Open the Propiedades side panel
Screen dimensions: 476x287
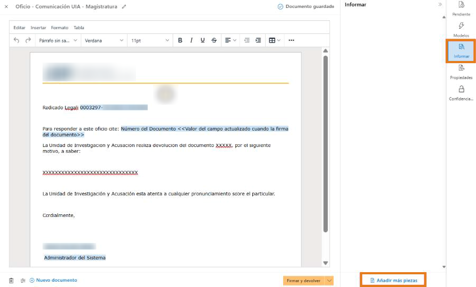tap(461, 72)
